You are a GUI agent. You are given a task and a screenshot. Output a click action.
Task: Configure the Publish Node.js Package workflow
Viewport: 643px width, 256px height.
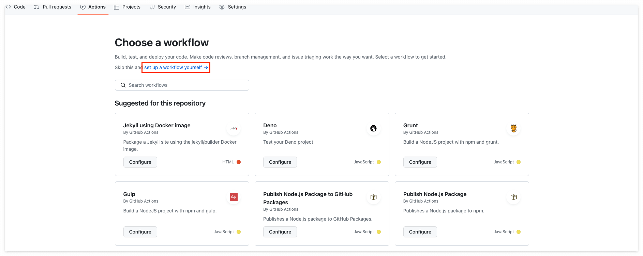420,232
